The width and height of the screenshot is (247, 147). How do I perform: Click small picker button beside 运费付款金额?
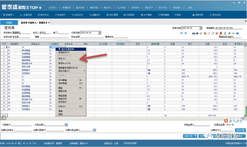click(x=94, y=130)
